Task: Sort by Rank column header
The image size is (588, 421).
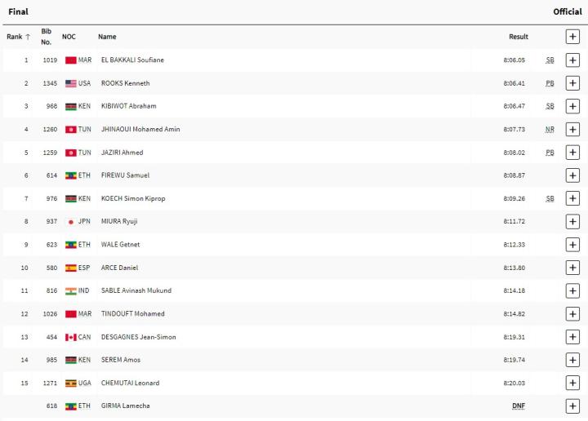Action: pos(18,37)
